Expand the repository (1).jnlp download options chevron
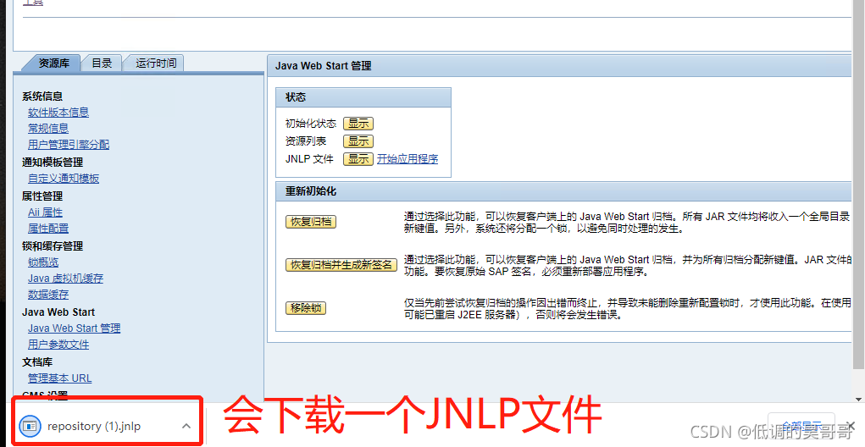Screen dimensions: 865x447 click(x=186, y=426)
